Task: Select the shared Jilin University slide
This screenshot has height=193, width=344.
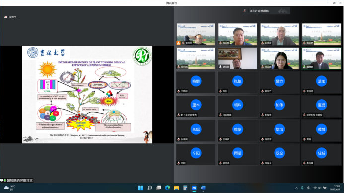Action: click(87, 95)
